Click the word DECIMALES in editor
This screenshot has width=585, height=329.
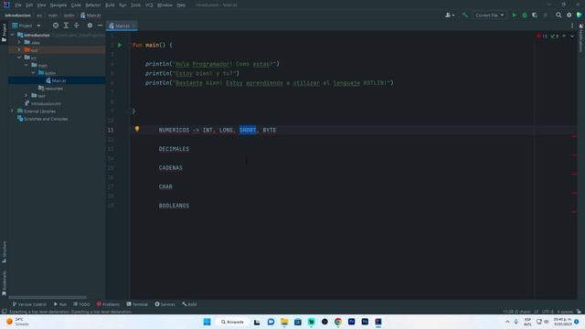[x=174, y=149]
